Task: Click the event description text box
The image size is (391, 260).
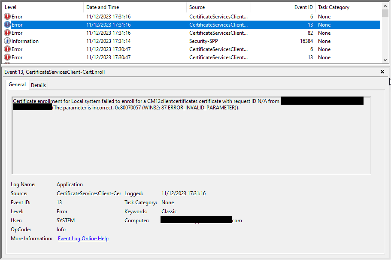Action: point(191,135)
